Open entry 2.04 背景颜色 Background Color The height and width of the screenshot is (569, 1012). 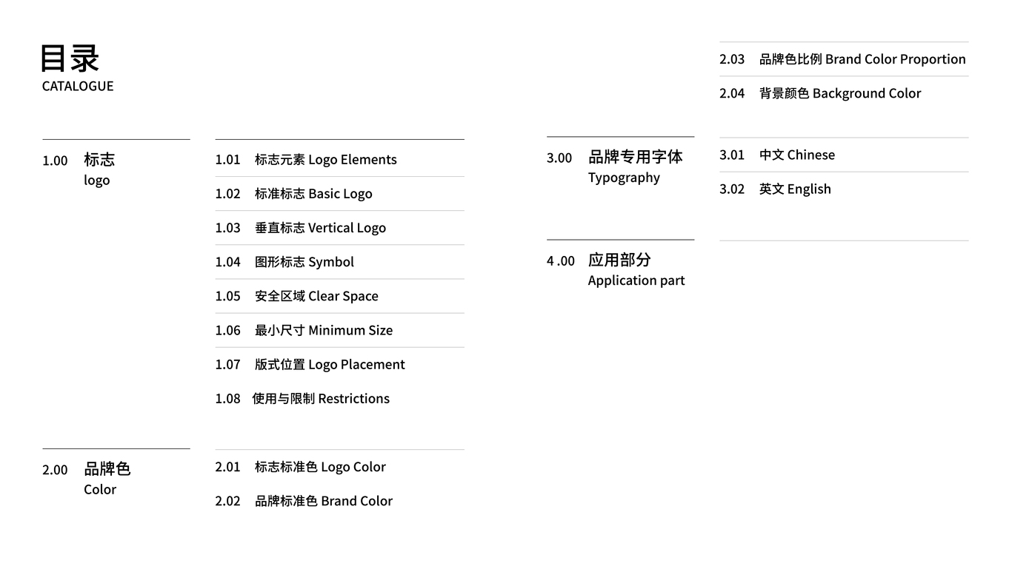820,93
